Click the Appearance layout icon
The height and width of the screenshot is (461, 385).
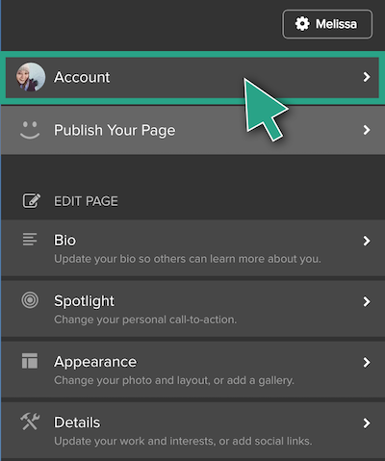click(30, 361)
